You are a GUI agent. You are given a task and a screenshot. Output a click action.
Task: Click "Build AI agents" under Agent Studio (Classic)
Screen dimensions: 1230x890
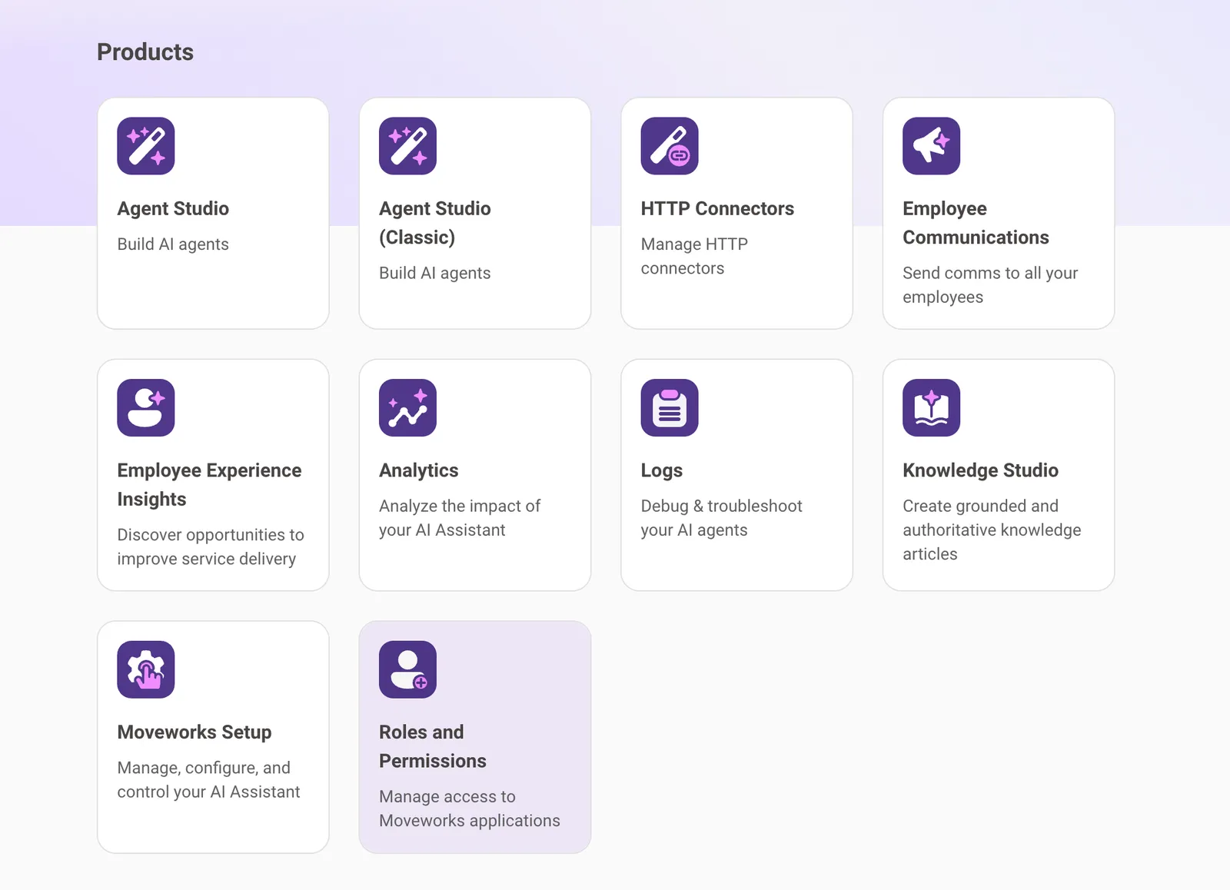pyautogui.click(x=435, y=273)
